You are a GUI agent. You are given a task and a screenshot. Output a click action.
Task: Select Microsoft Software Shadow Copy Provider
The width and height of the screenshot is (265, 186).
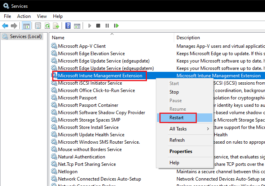102,113
